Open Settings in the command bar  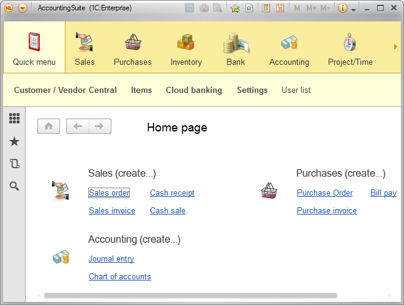[x=252, y=90]
